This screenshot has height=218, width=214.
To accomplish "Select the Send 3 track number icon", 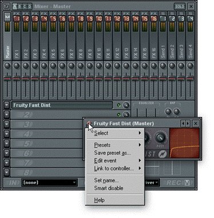I will (x=181, y=18).
